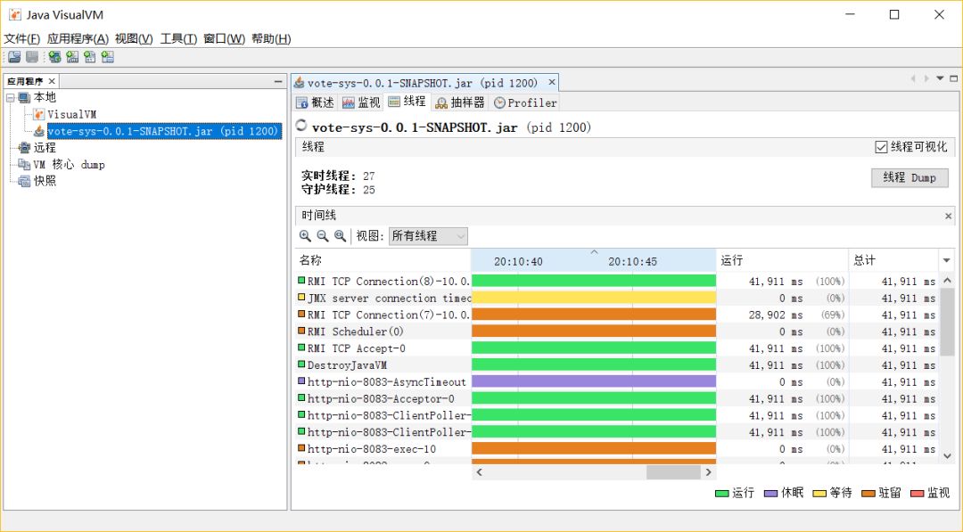Click the Add JMX Connection toolbar icon
Screen dimensions: 963x532
[72, 57]
